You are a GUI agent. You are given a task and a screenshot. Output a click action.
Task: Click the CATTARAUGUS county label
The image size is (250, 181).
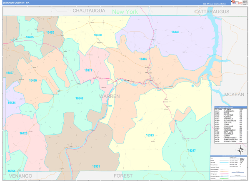[212, 11]
